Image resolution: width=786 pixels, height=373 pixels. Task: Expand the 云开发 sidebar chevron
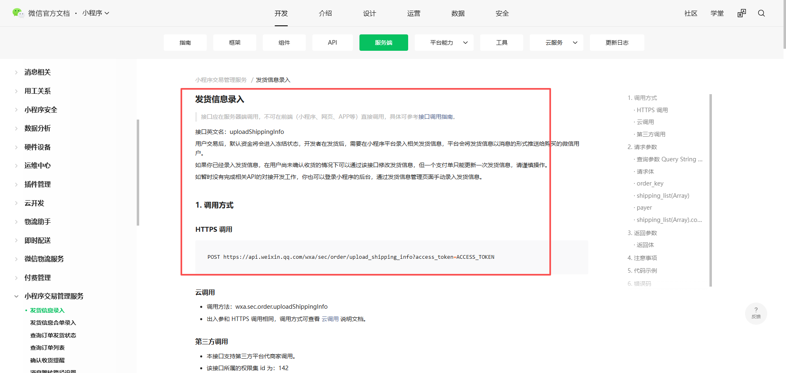[16, 203]
